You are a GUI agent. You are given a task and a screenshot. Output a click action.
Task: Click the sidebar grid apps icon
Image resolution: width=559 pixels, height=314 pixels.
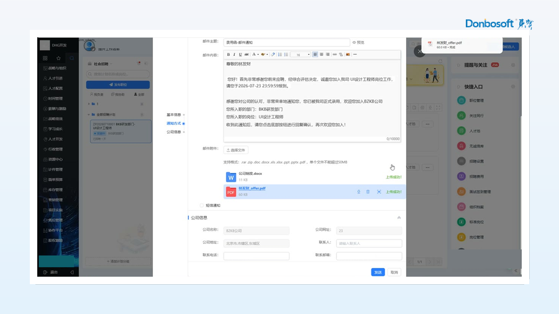pos(45,58)
